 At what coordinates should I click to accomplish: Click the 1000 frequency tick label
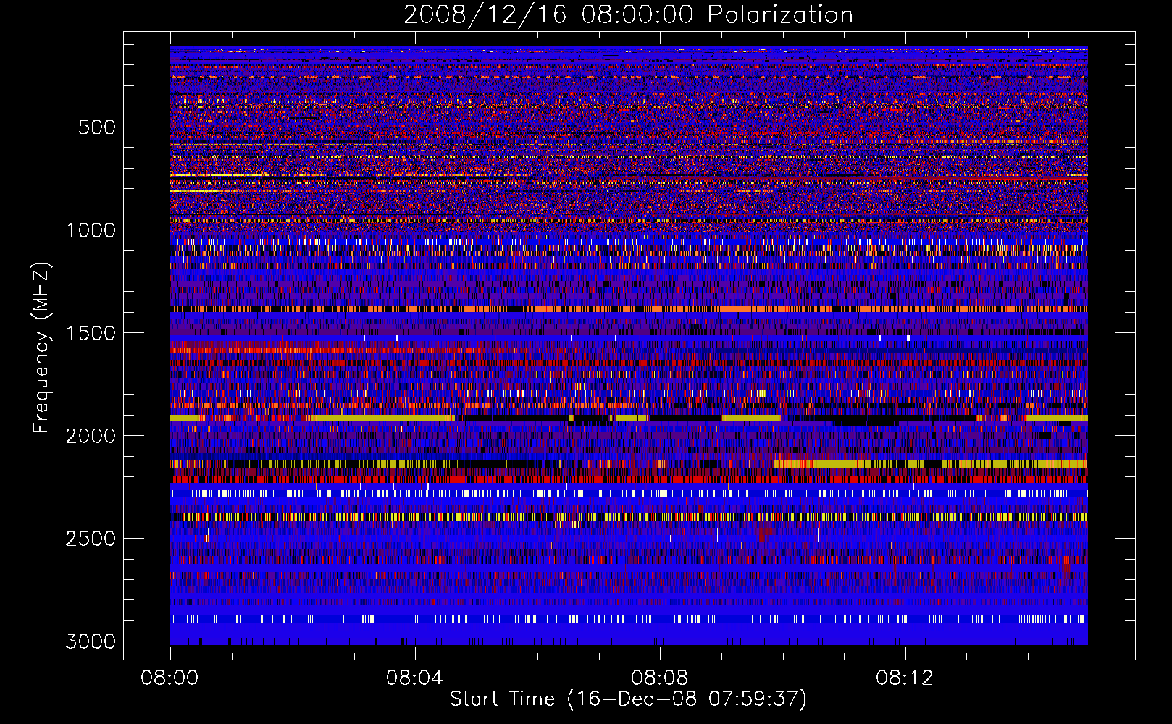tap(91, 230)
